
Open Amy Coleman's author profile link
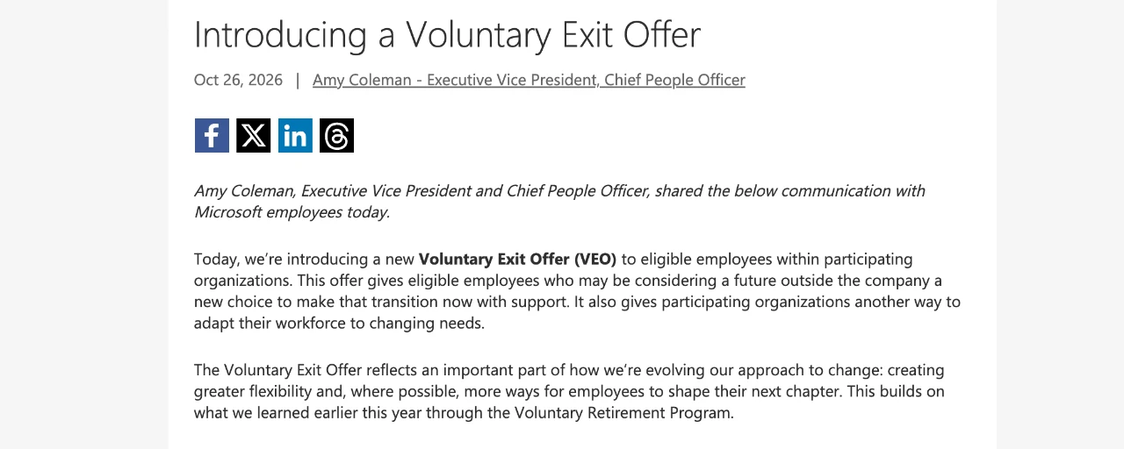click(529, 80)
